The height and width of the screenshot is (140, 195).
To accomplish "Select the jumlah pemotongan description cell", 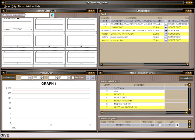I will [131, 37].
